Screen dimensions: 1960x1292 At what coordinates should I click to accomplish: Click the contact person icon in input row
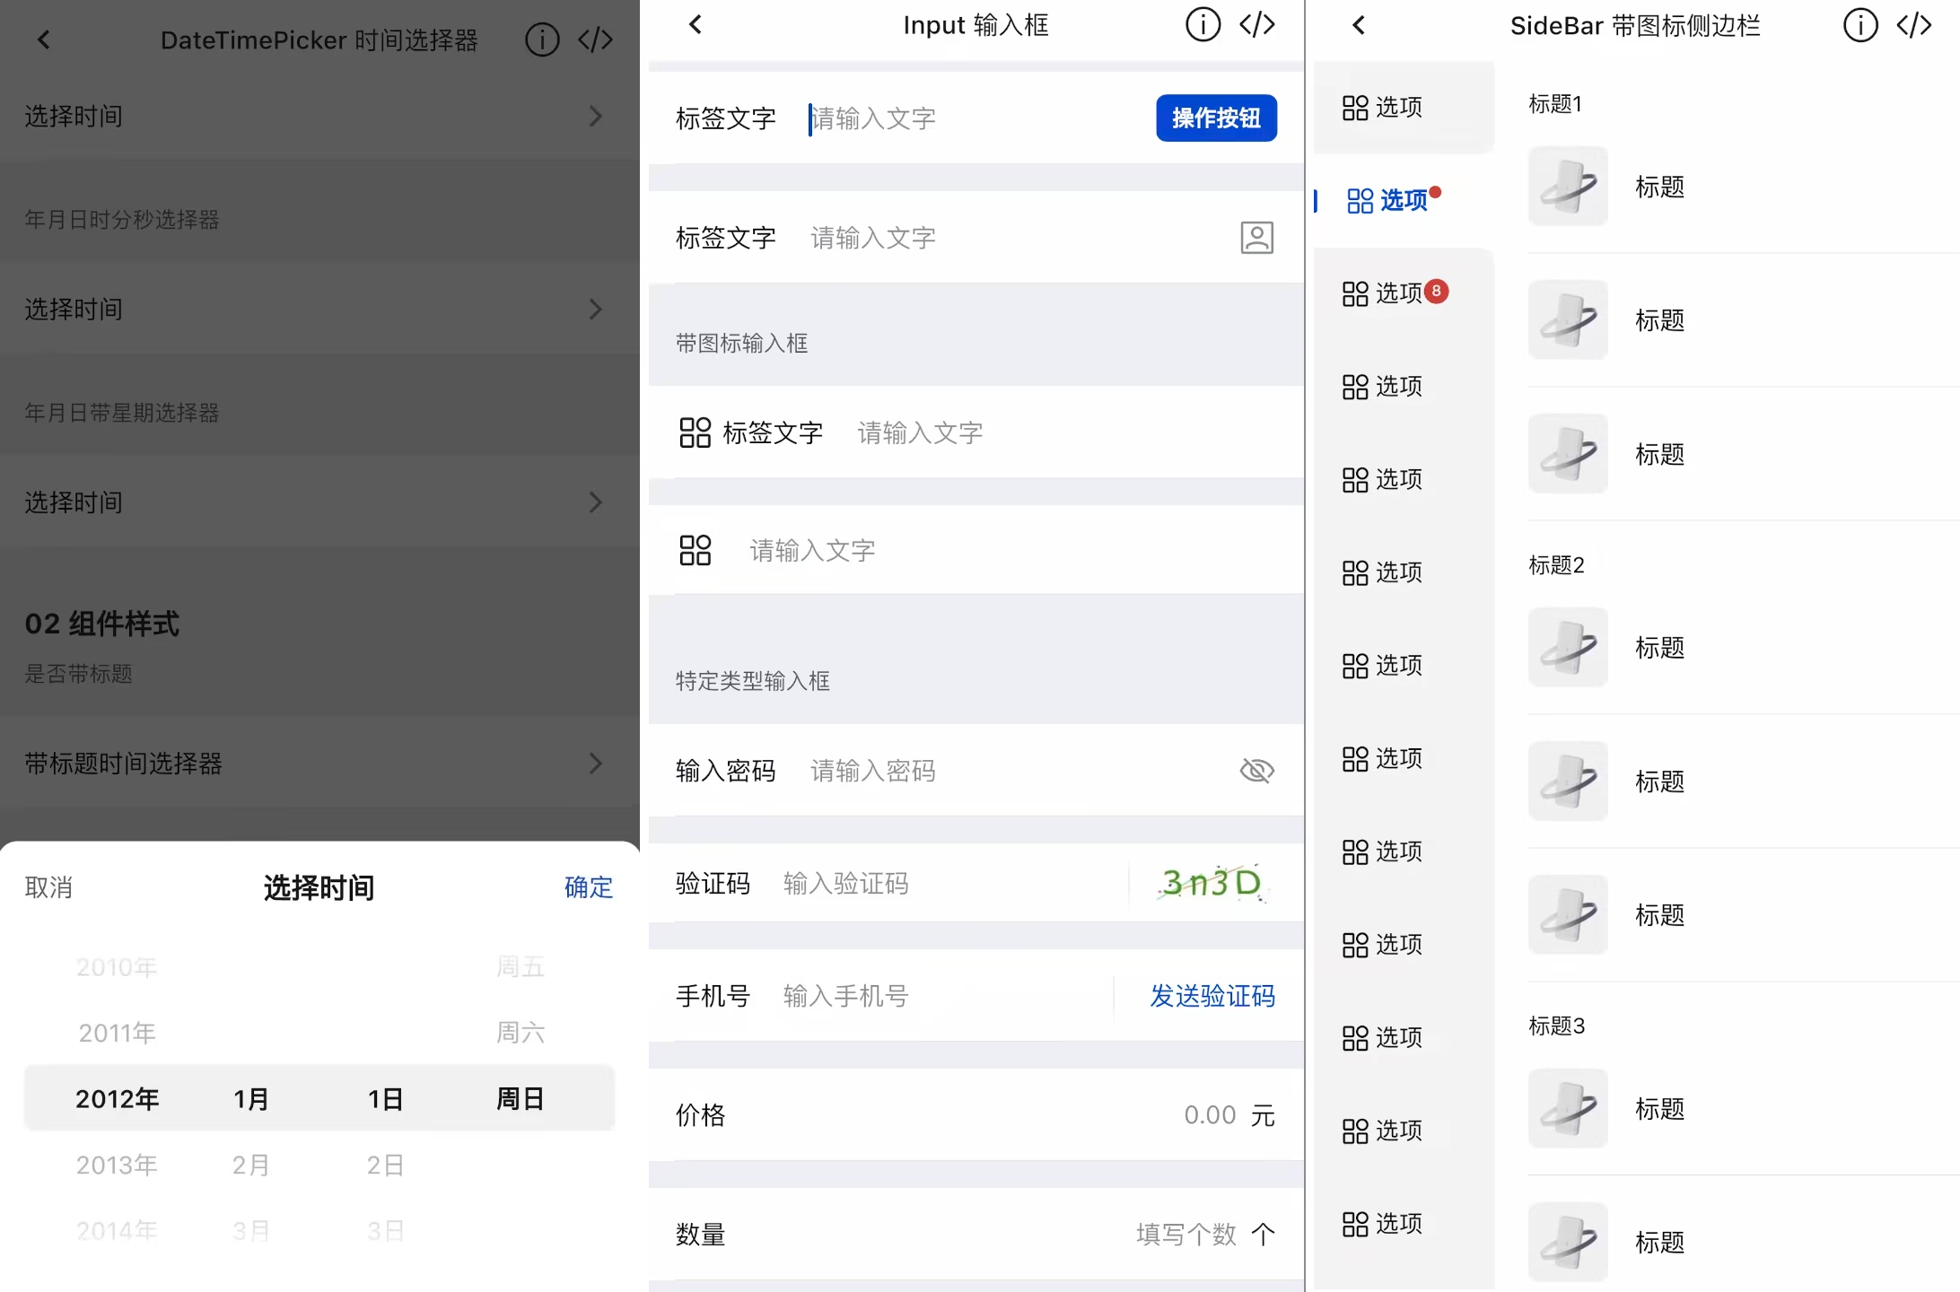pos(1256,238)
